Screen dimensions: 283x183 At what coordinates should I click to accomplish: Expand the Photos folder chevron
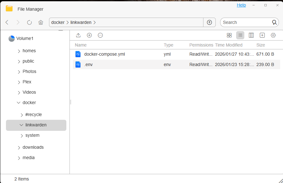(x=19, y=72)
